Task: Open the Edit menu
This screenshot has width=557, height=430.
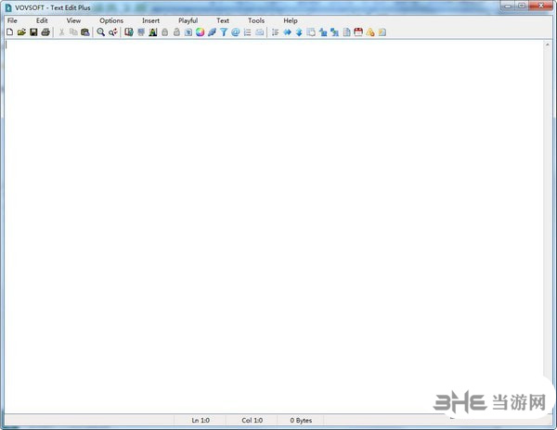Action: click(x=42, y=20)
